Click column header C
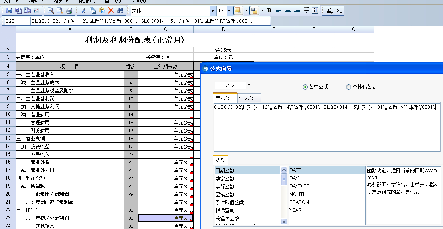This screenshot has height=229, width=443. click(166, 29)
